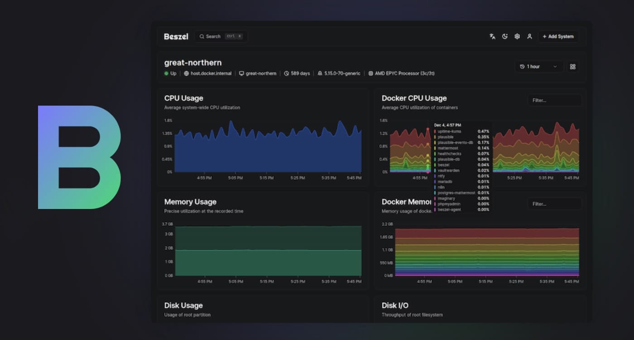634x340 pixels.
Task: Click the CPU chip icon by AMD EPYC
Action: pos(370,73)
